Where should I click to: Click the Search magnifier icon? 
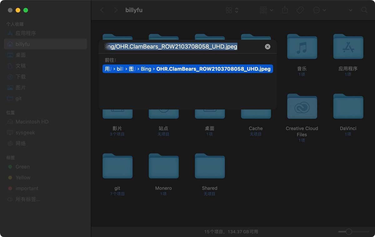[364, 10]
